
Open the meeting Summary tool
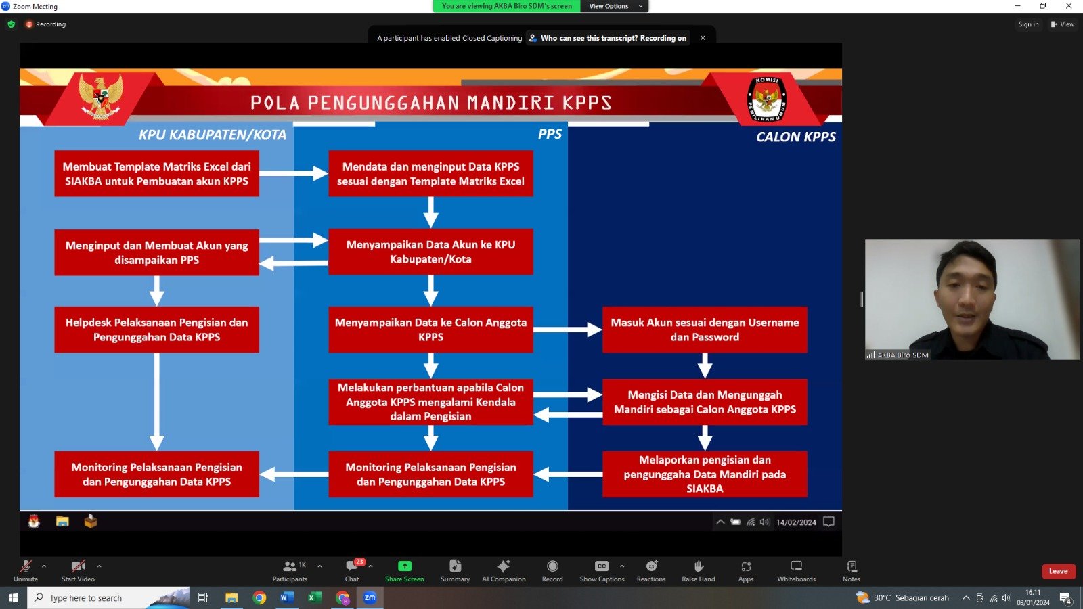click(x=455, y=570)
